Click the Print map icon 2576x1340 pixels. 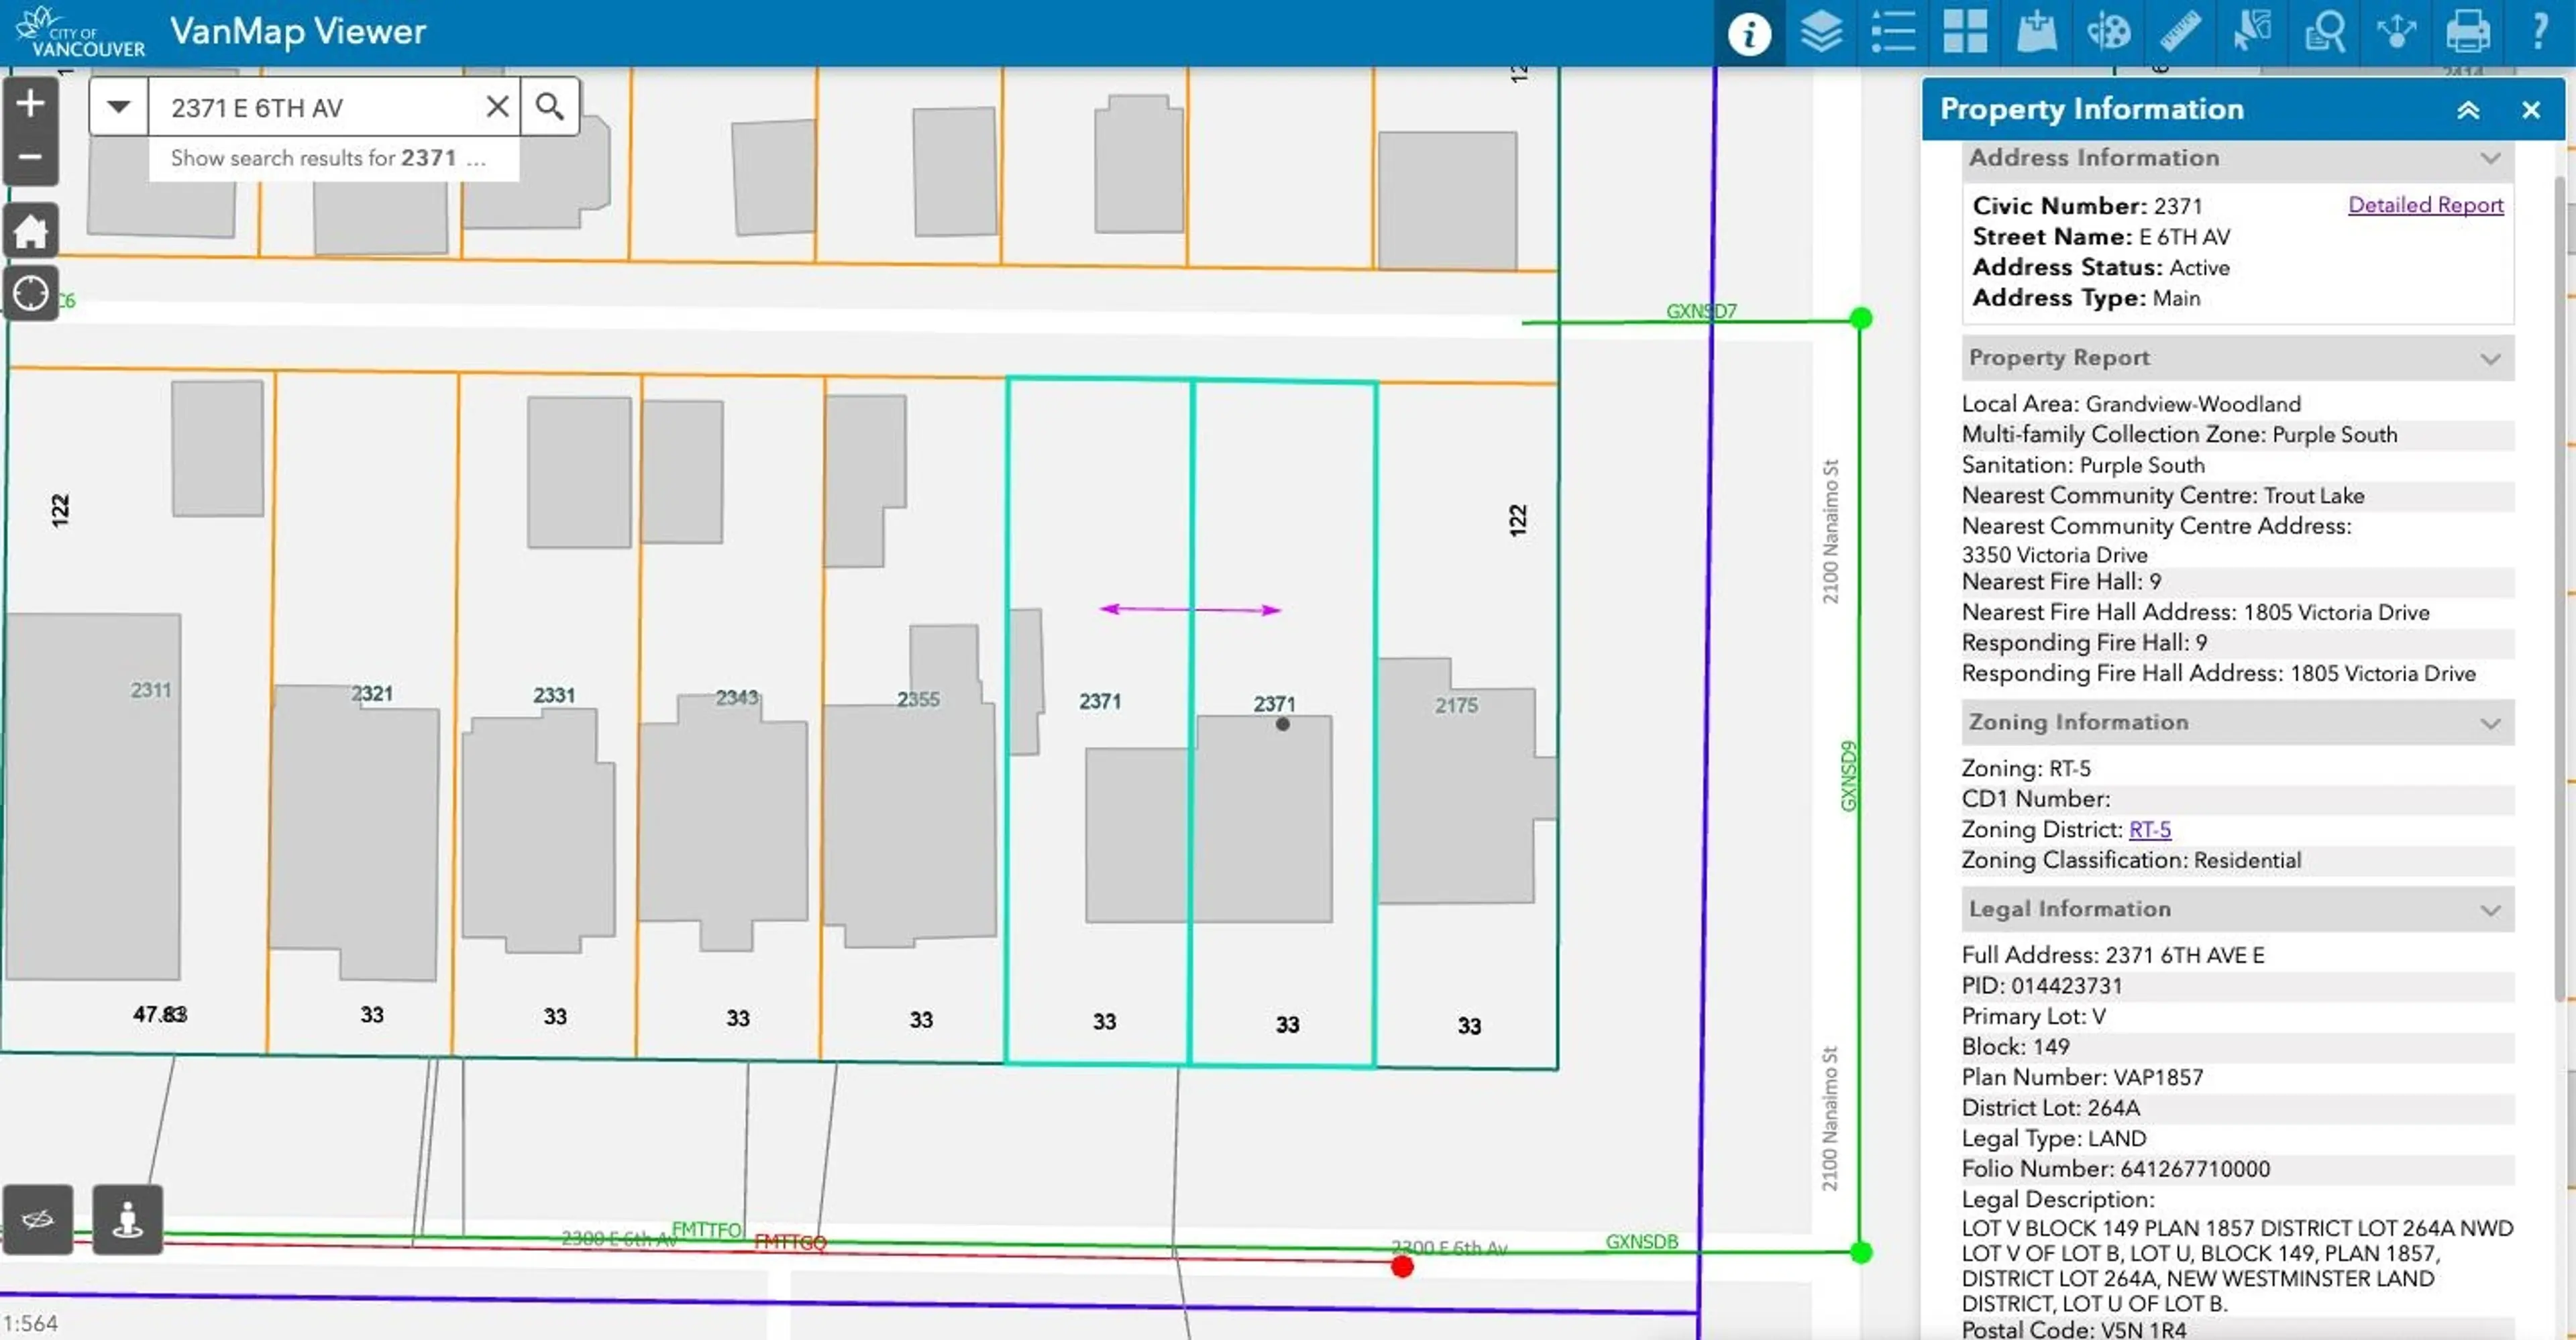[2467, 32]
